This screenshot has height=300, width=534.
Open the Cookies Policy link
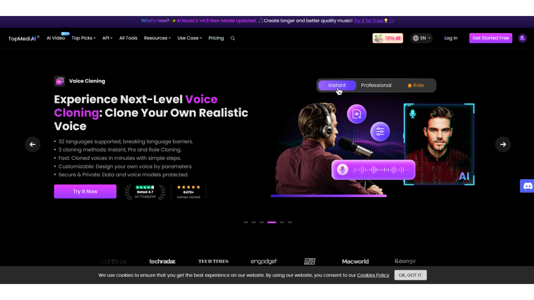373,275
